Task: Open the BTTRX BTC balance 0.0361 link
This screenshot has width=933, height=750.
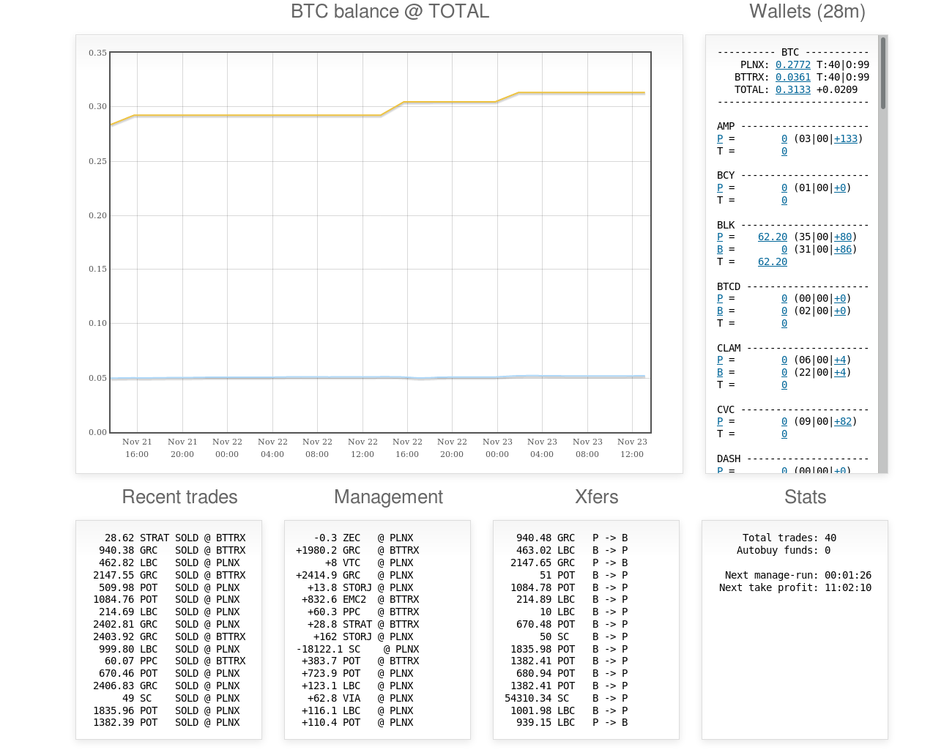Action: pos(793,77)
